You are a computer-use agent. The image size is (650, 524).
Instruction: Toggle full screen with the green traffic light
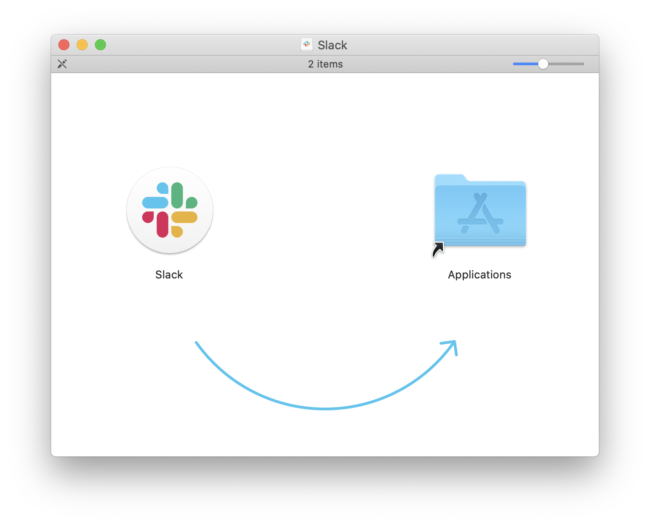point(100,45)
